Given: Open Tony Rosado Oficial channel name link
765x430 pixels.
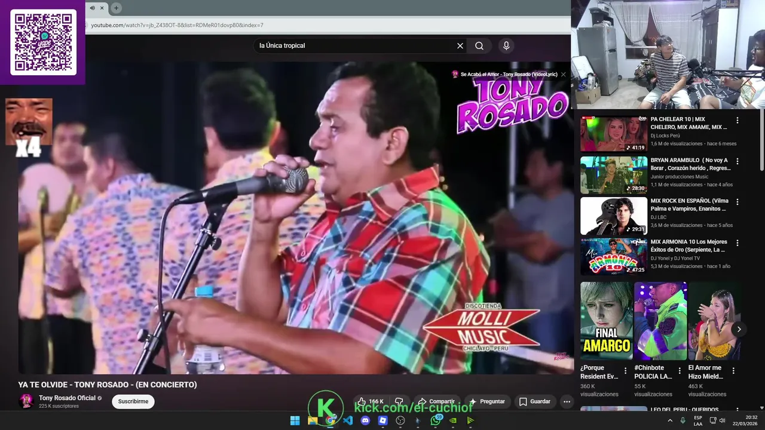Looking at the screenshot, I should (x=67, y=398).
